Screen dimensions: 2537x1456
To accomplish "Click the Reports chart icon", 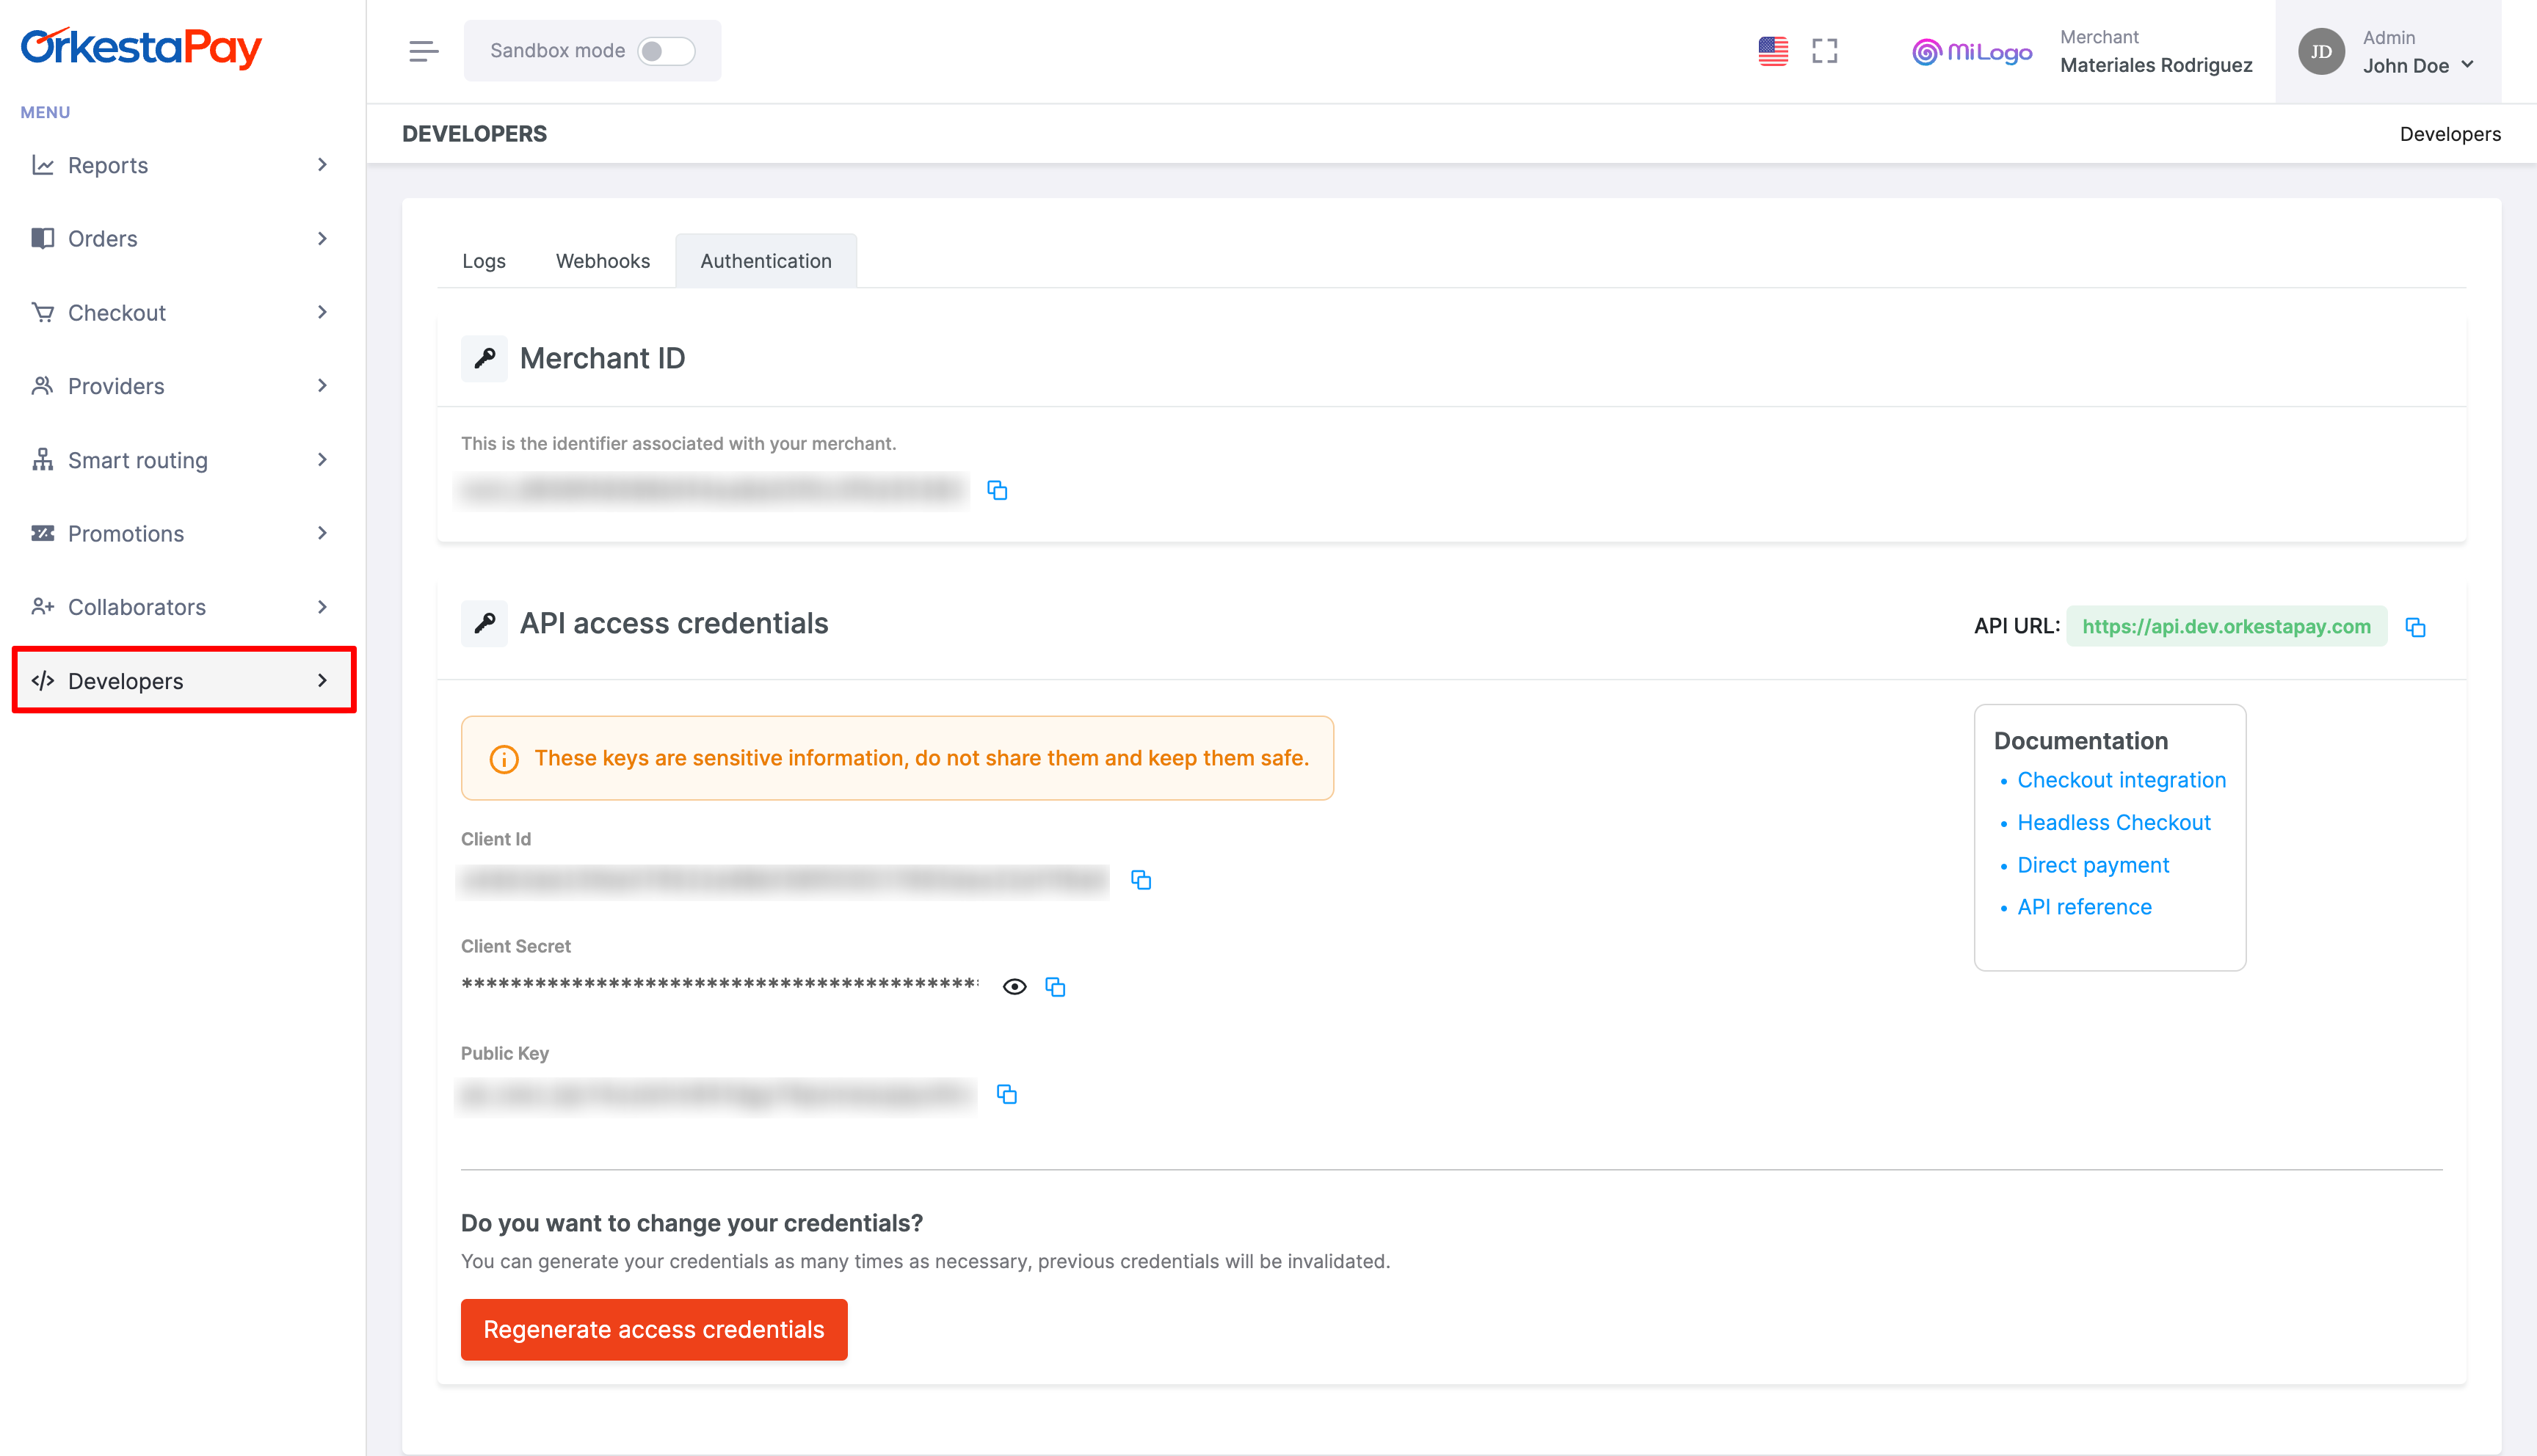I will point(42,165).
